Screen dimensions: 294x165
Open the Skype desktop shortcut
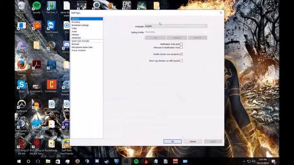22,86
